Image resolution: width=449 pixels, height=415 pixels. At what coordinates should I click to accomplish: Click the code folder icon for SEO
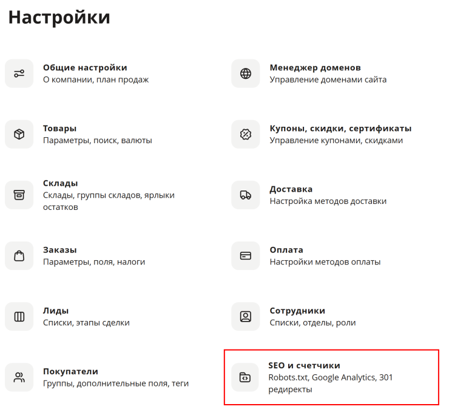pyautogui.click(x=245, y=377)
